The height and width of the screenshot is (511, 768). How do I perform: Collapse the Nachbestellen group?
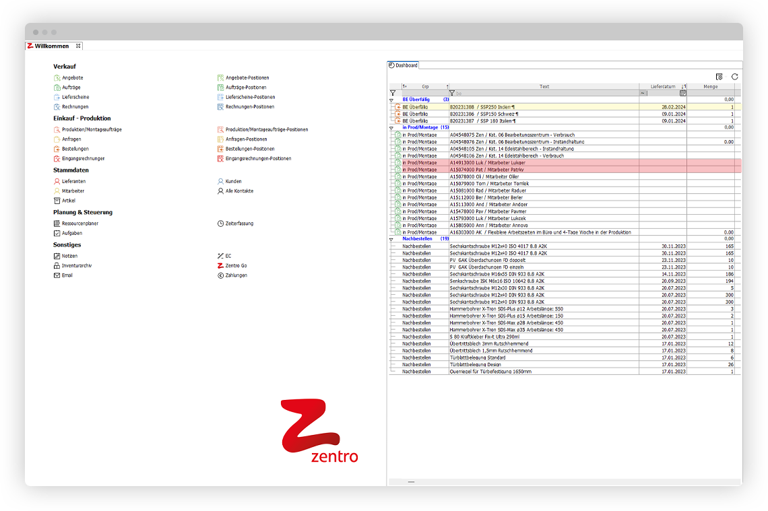391,239
